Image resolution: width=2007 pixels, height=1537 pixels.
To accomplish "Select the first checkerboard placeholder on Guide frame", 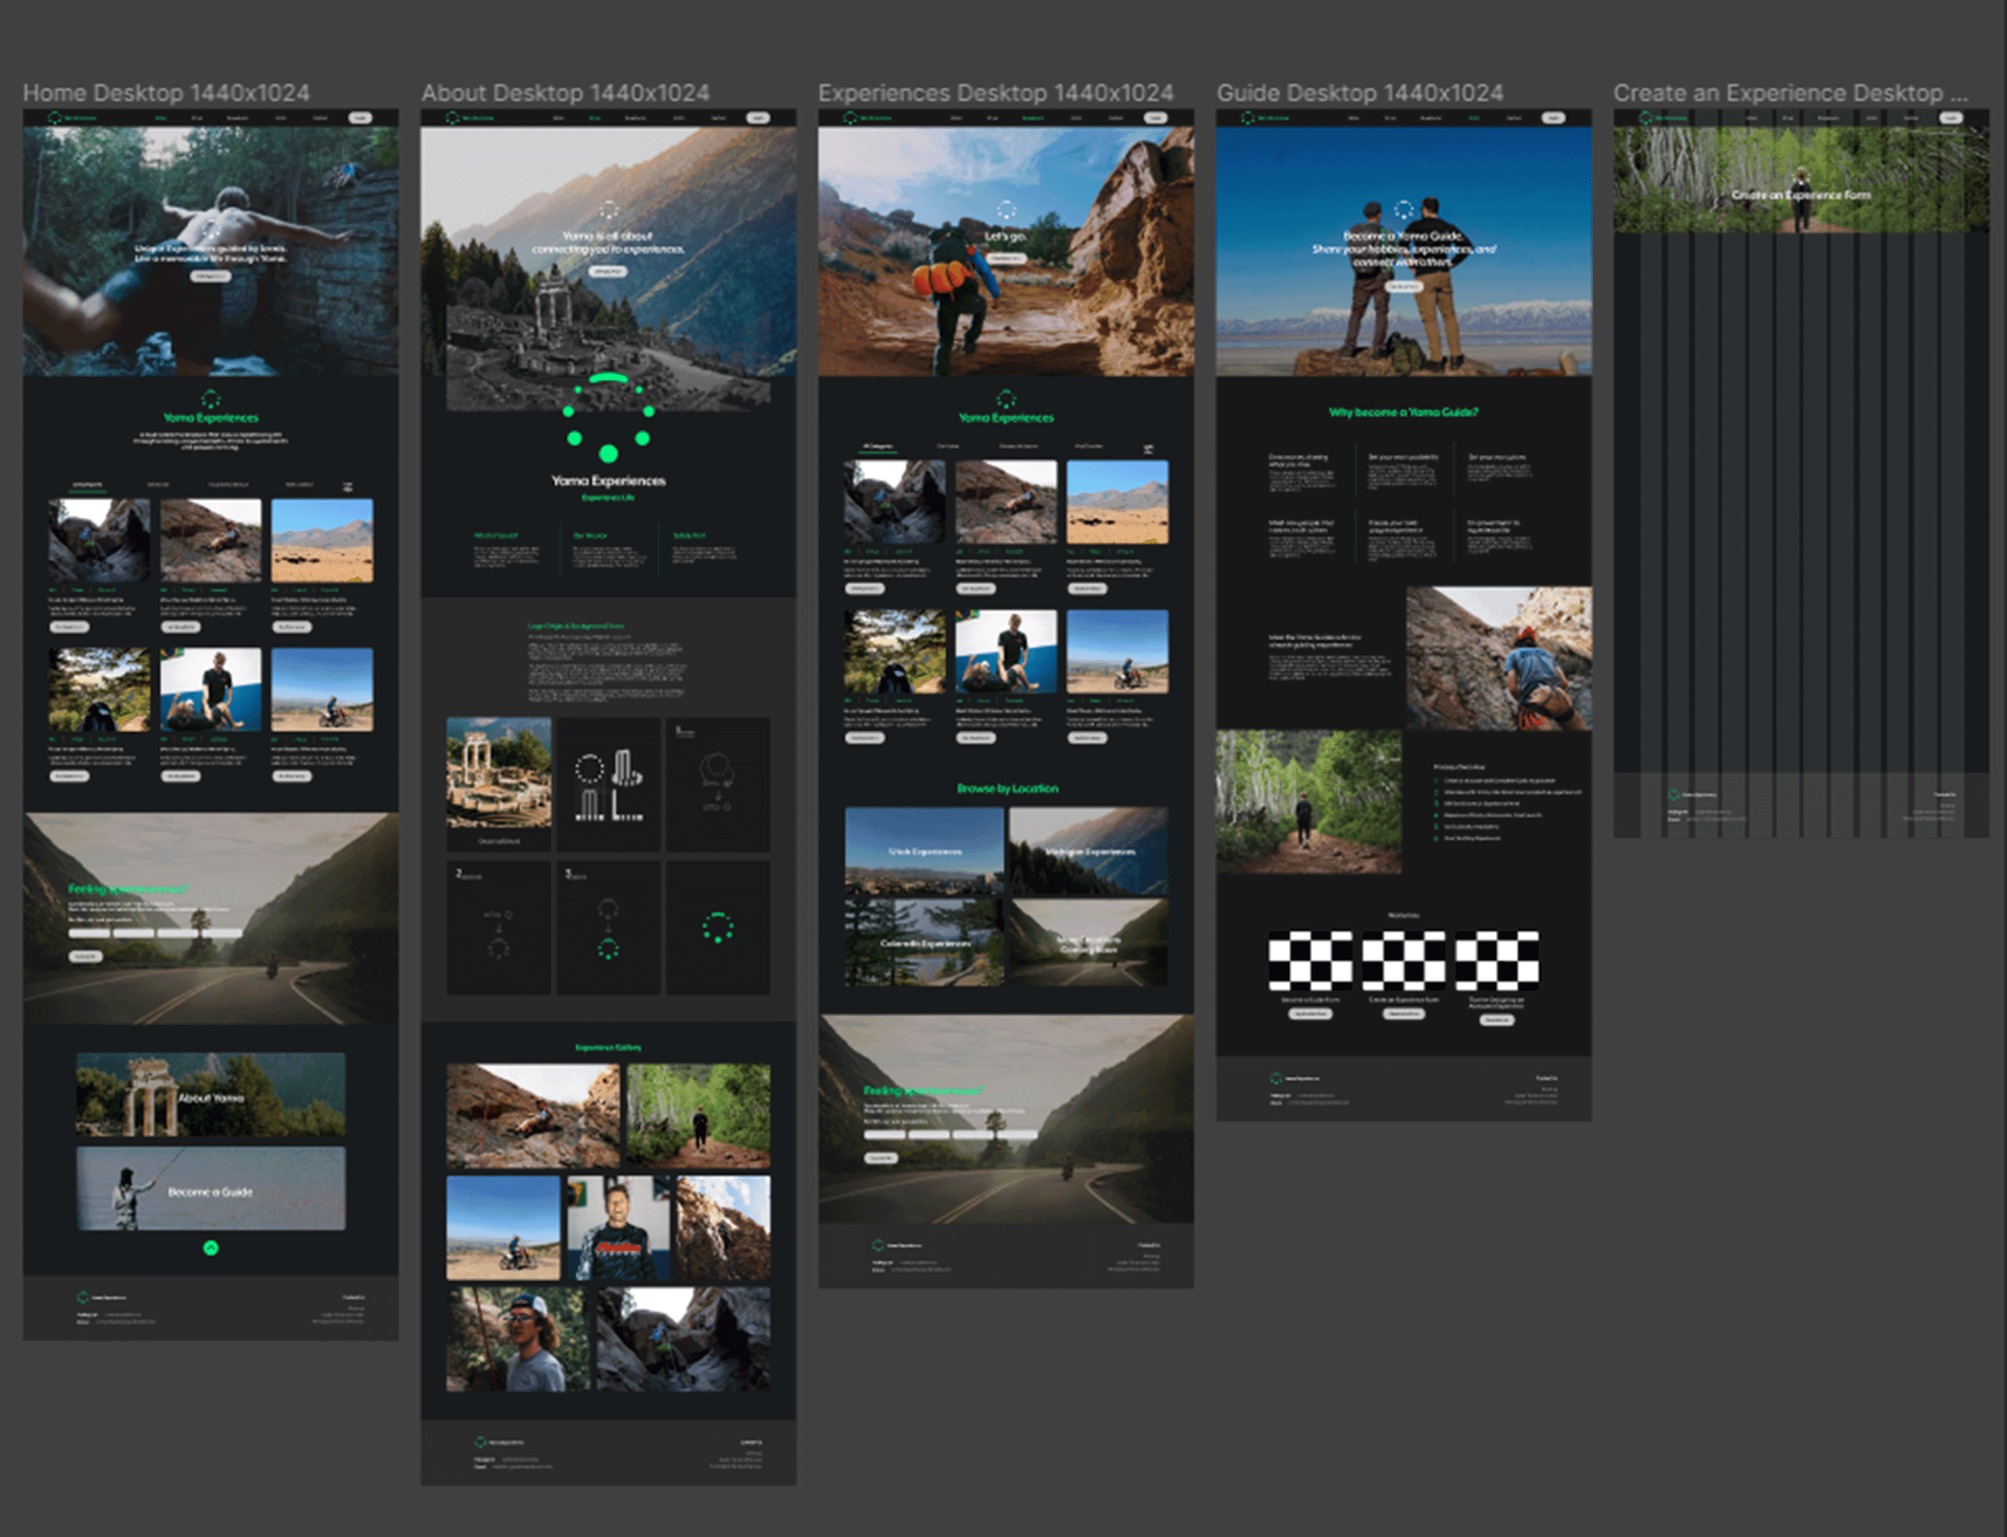I will pyautogui.click(x=1310, y=960).
